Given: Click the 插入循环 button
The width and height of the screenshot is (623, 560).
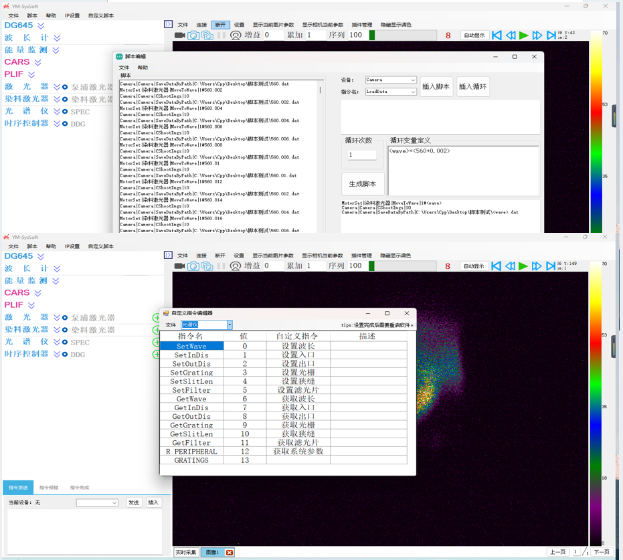Looking at the screenshot, I should (473, 86).
